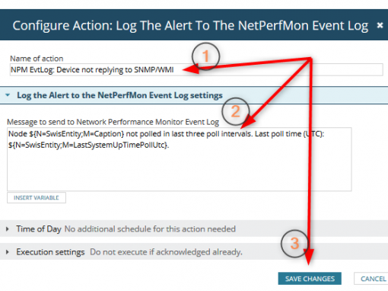Screen dimensions: 388x291
Task: Click the Insert Variable button
Action: click(37, 198)
